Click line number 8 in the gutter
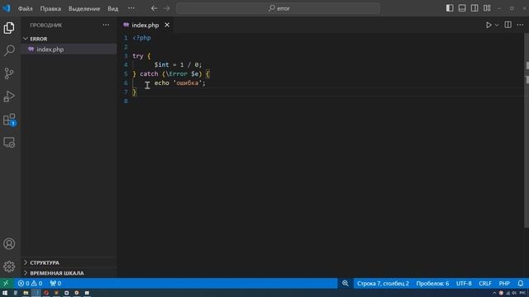 tap(126, 101)
